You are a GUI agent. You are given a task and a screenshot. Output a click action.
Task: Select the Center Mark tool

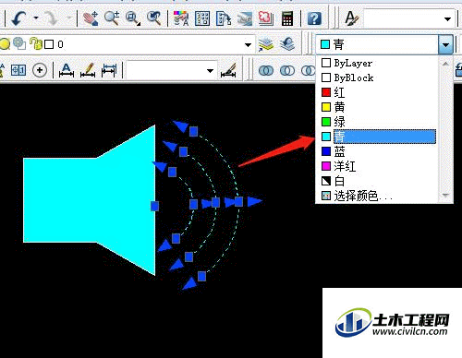[40, 70]
